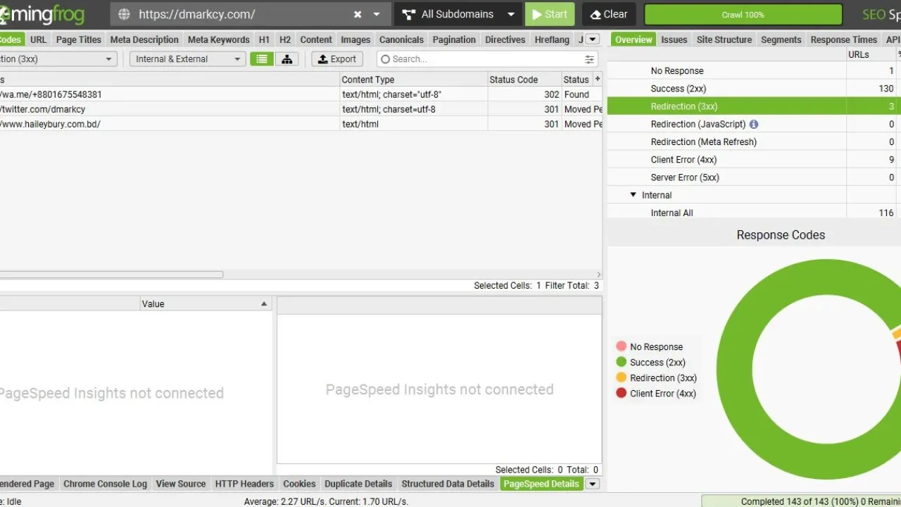The image size is (901, 507).
Task: Click the Crawl 100% progress bar
Action: pos(743,14)
